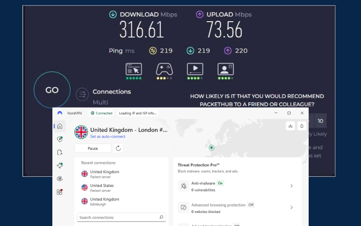361x226 pixels.
Task: Click the Loading IP and ISP info label
Action: coord(138,113)
